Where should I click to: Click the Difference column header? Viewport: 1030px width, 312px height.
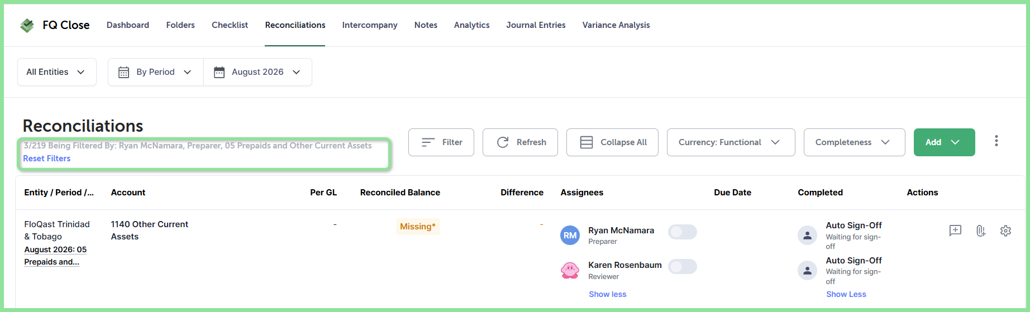tap(522, 193)
